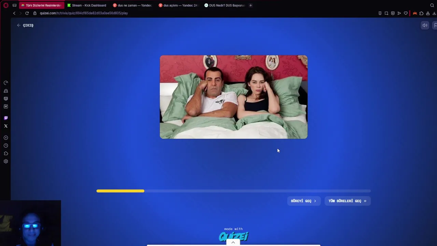Bookmark page with the heart icon
This screenshot has height=246, width=437.
point(406,13)
